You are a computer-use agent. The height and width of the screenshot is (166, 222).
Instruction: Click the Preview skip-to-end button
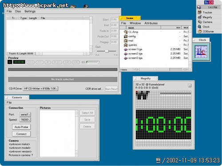[x=76, y=62]
